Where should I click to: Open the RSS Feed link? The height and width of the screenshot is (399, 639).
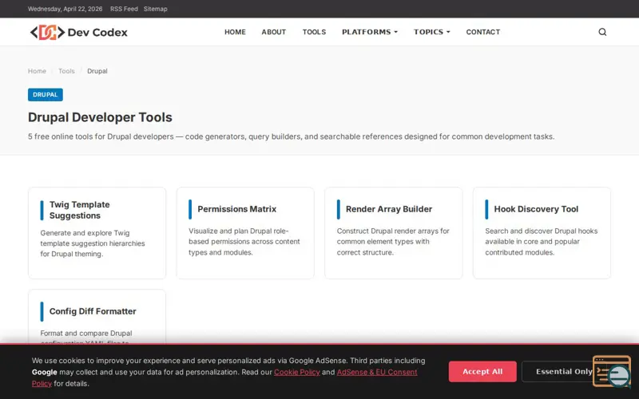coord(124,9)
